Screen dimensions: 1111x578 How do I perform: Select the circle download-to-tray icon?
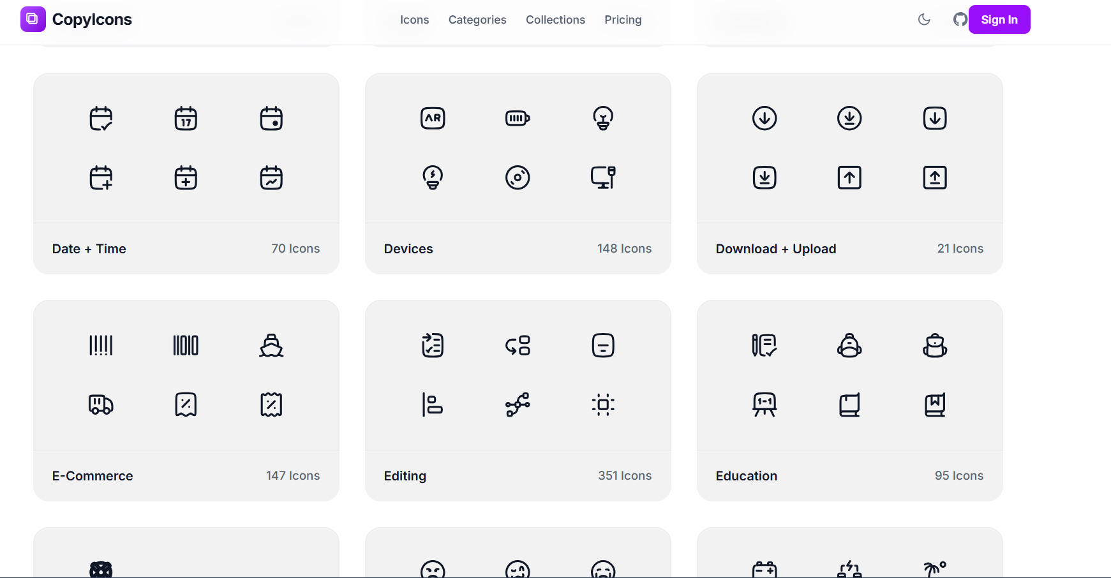[849, 118]
